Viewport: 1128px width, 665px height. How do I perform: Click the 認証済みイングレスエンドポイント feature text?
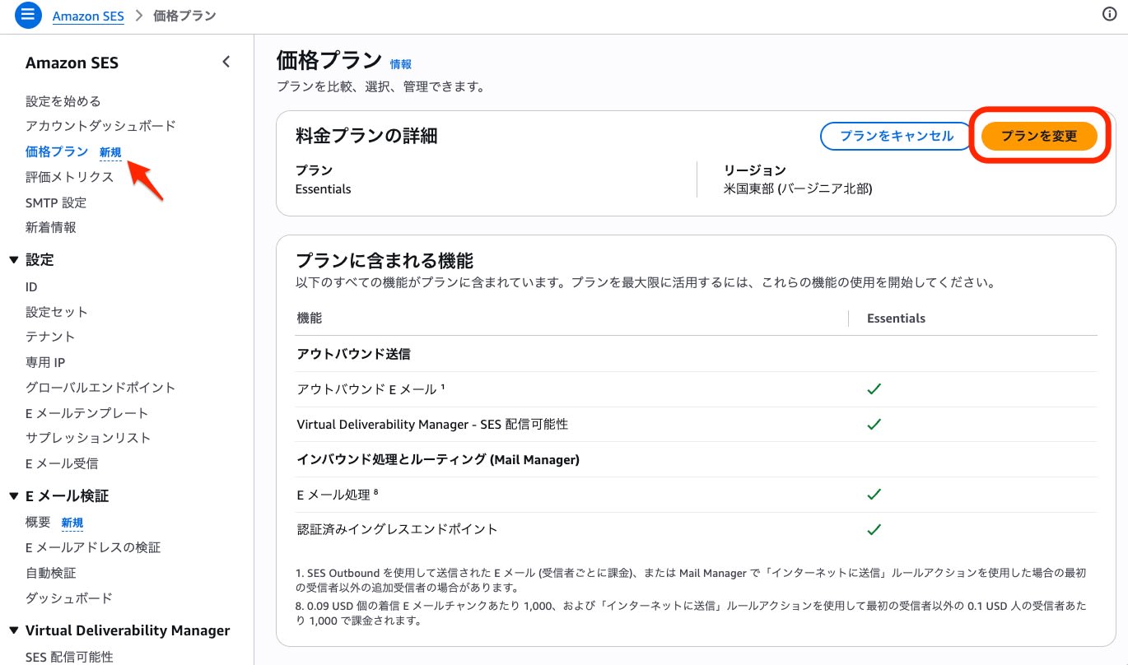point(397,529)
